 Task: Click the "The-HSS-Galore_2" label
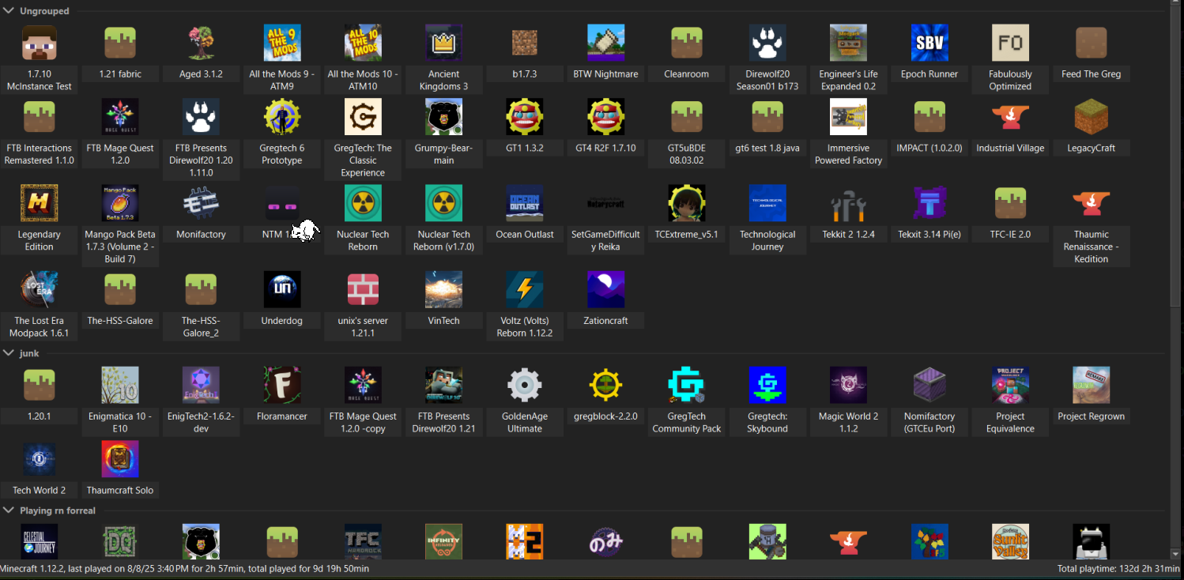tap(201, 326)
